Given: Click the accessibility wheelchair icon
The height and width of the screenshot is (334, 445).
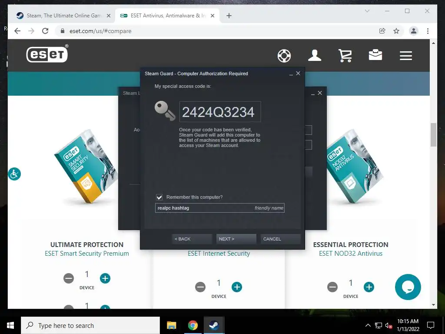Looking at the screenshot, I should 14,174.
